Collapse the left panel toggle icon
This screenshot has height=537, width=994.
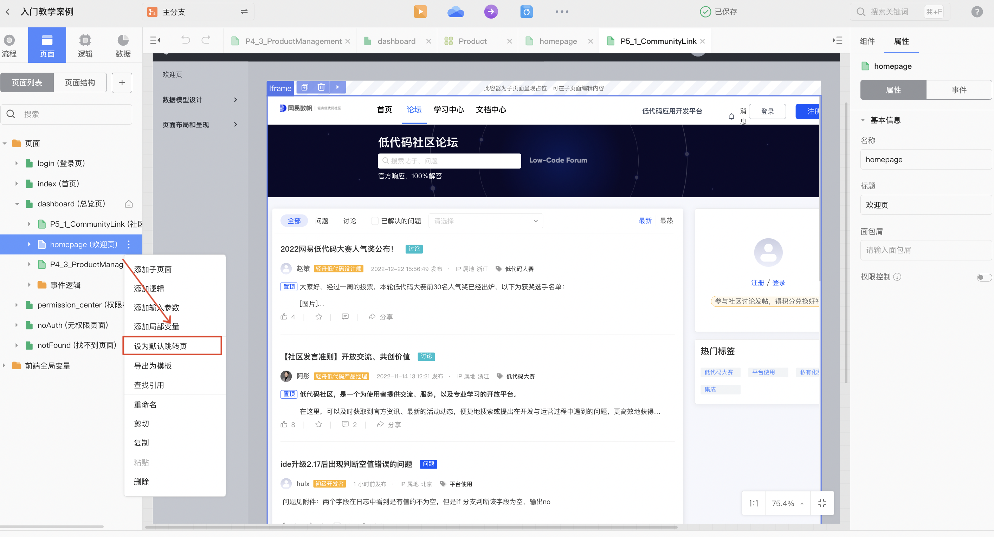coord(155,40)
